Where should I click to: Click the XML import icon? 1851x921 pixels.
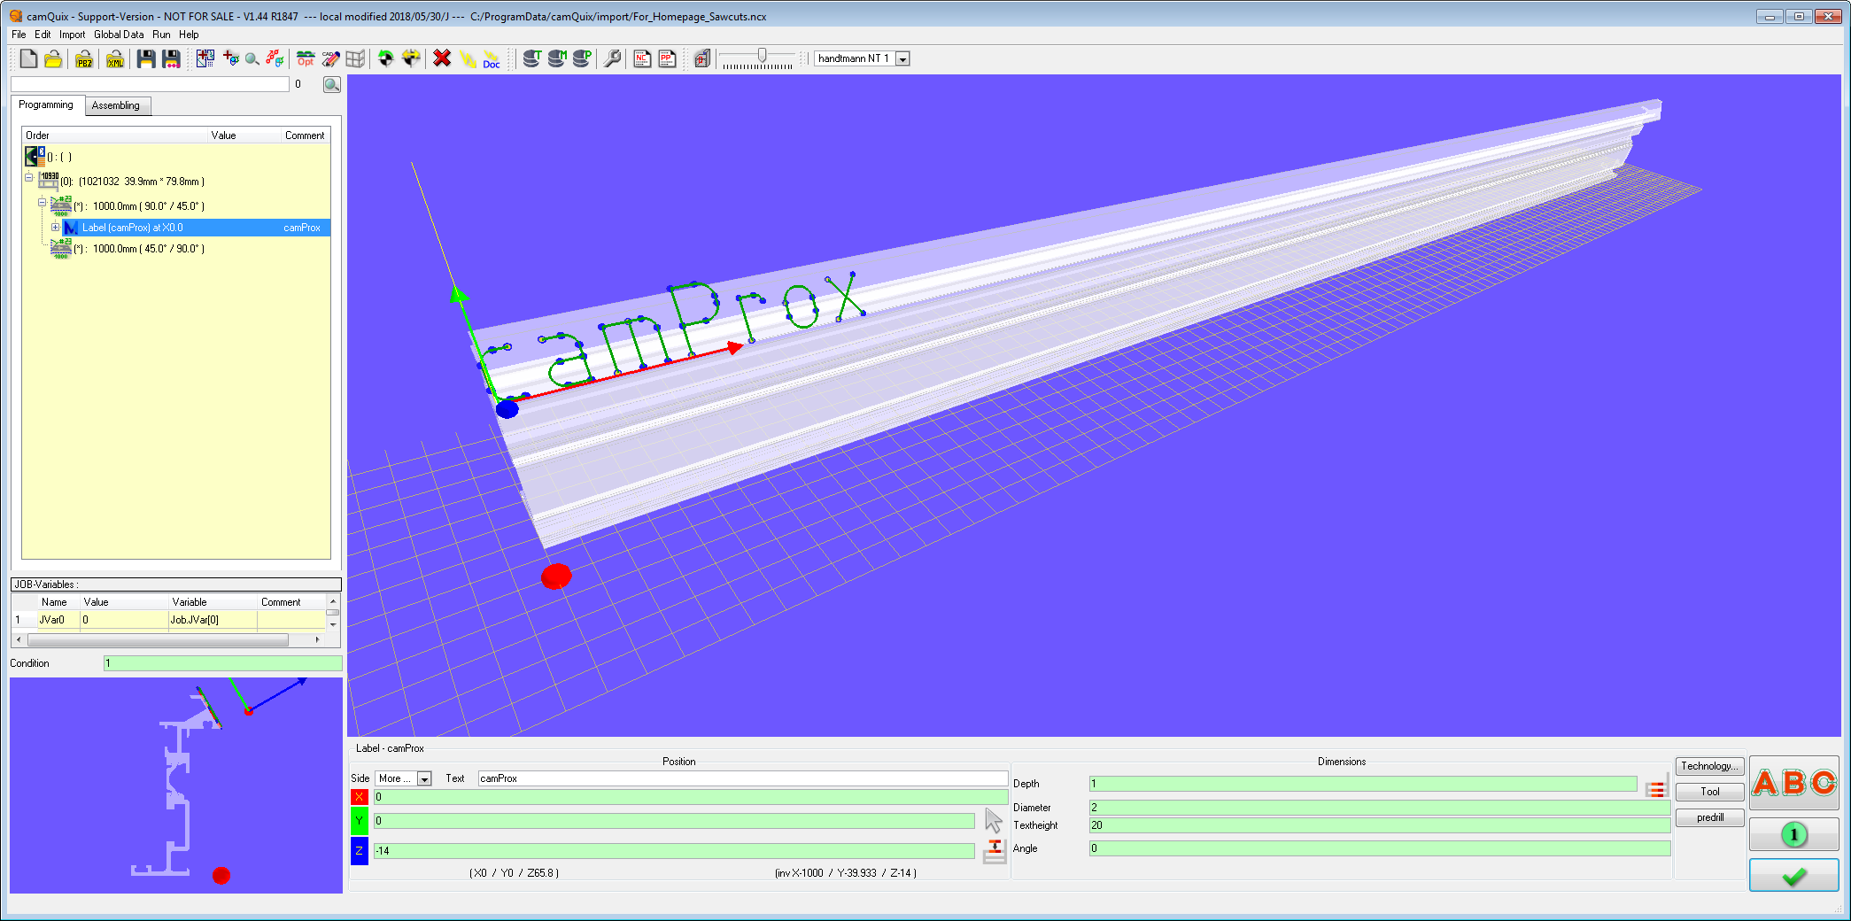pos(115,58)
